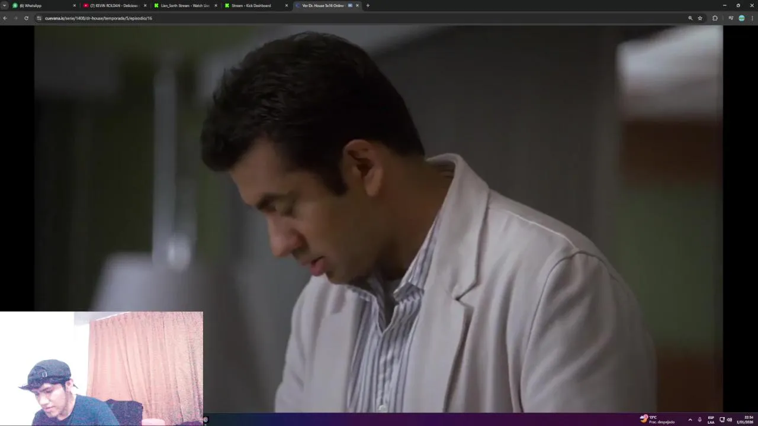Open the Chrome three-dot menu
This screenshot has width=758, height=426.
click(x=752, y=18)
